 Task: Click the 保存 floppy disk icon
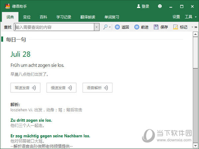coord(156,27)
